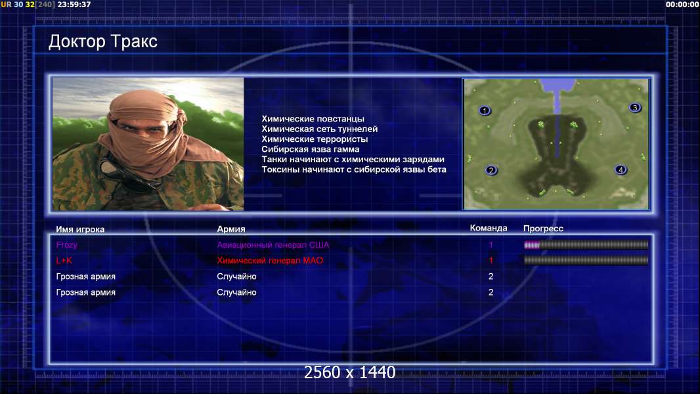Screen dimensions: 700x394
Task: Click start position marker 1 on minimap
Action: pyautogui.click(x=485, y=110)
